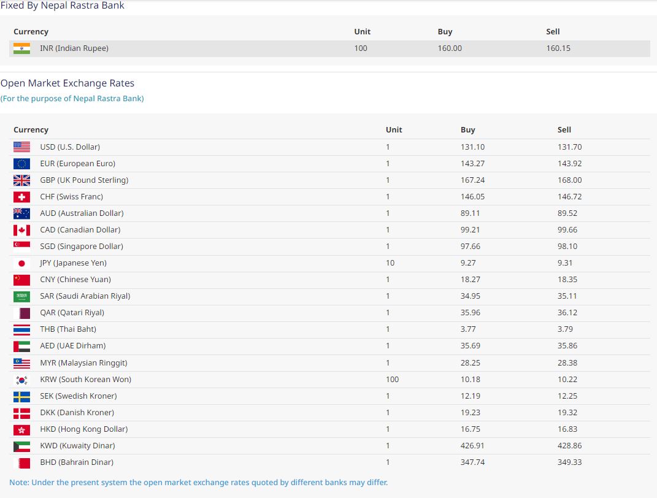Image resolution: width=657 pixels, height=498 pixels.
Task: Click the THB buy rate 3.77
Action: coord(468,329)
